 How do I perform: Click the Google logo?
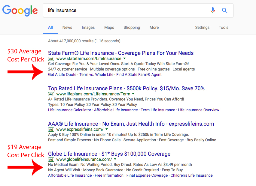(x=20, y=10)
